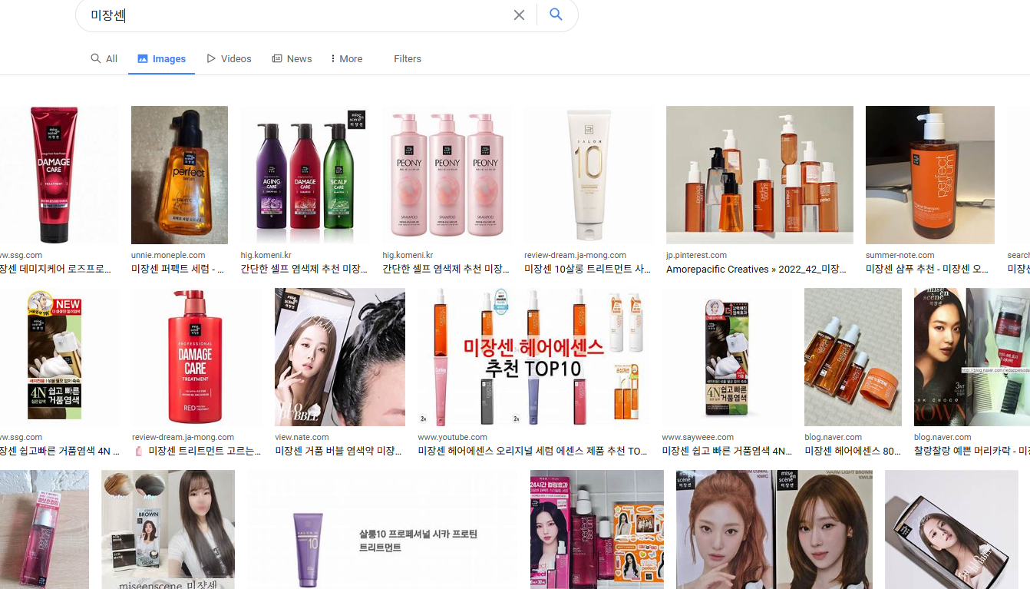Open the Aging, Damage, Scalp Care bottles image
This screenshot has width=1030, height=589.
(305, 175)
